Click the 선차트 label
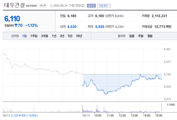The width and height of the screenshot is (177, 120). click(x=15, y=36)
